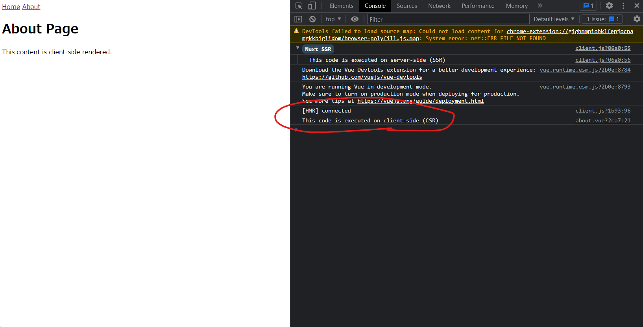This screenshot has height=327, width=643.
Task: Show more DevTools tabs chevron
Action: point(540,6)
